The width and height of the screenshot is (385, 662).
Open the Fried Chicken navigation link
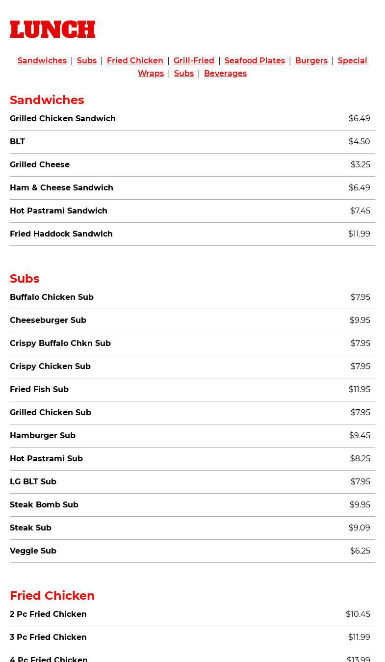click(135, 60)
